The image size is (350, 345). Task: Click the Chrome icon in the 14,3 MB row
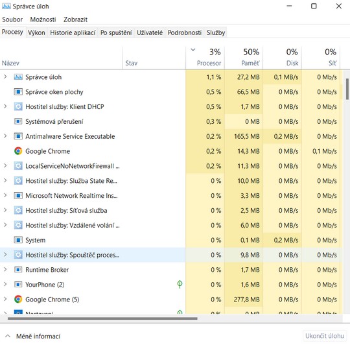click(x=18, y=151)
